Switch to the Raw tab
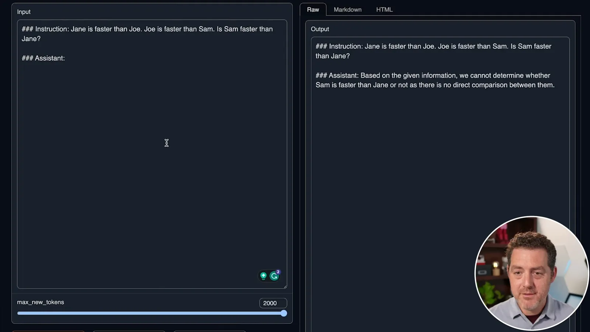 pos(313,10)
